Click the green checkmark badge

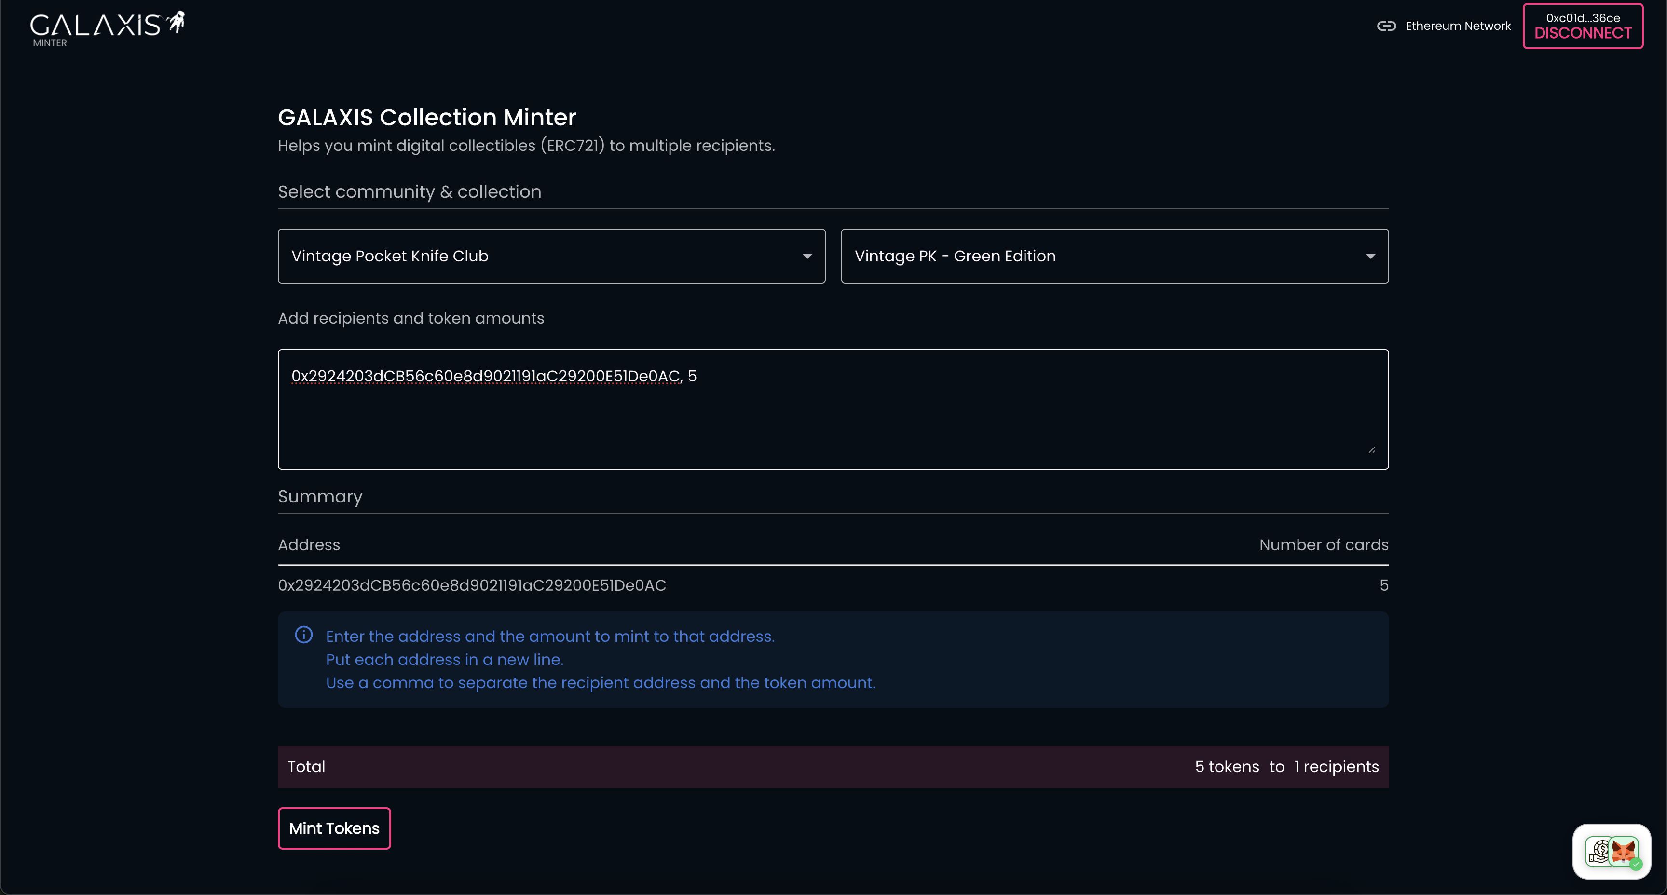click(x=1637, y=864)
